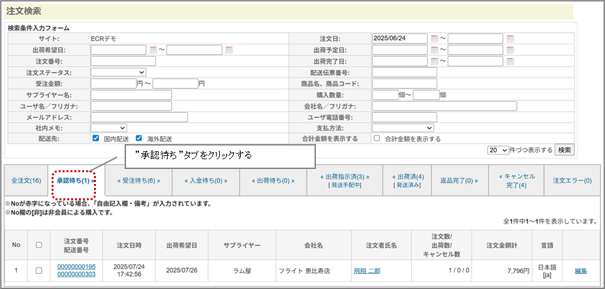Switch to the 全注文(16) tab
This screenshot has width=605, height=289.
pyautogui.click(x=27, y=181)
